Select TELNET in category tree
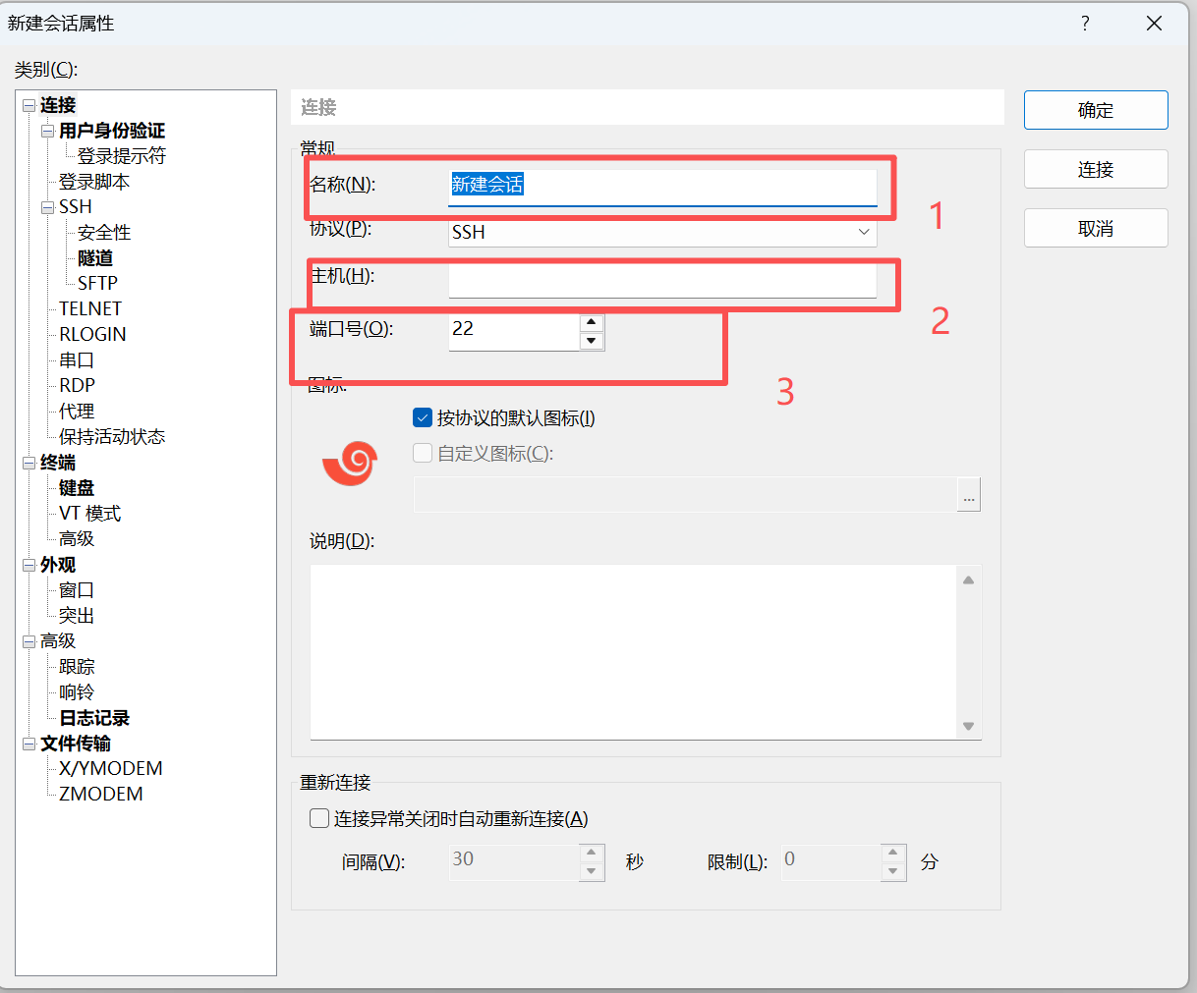Screen dimensions: 1197x993 point(90,308)
